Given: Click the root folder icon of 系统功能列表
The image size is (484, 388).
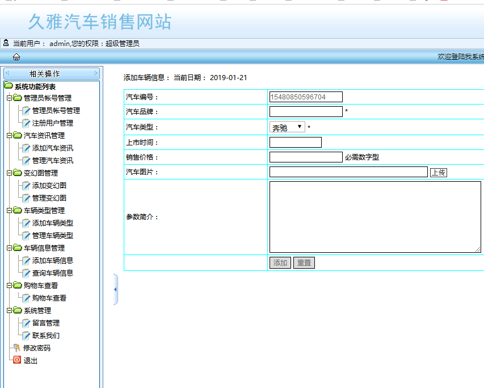Looking at the screenshot, I should point(9,85).
